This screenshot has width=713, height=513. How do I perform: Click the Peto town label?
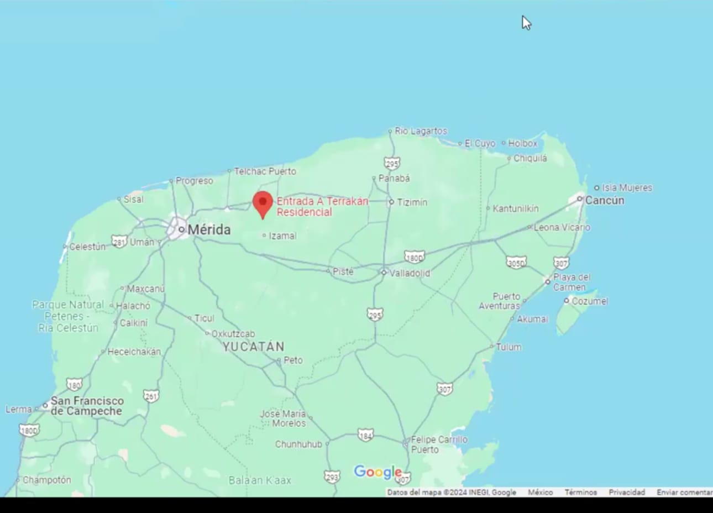pos(293,360)
